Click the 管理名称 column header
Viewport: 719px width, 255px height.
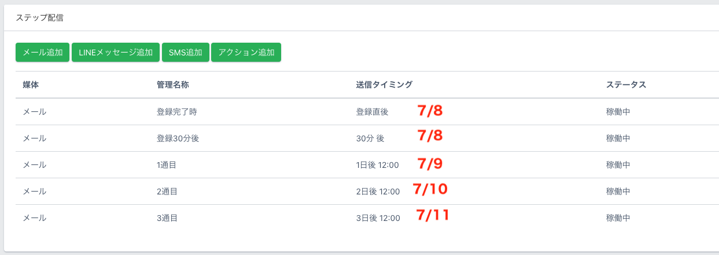[173, 85]
